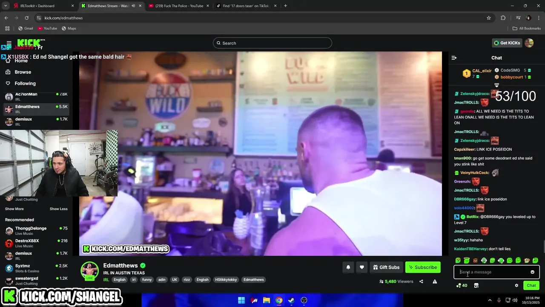Go back to the previous page
This screenshot has height=307, width=545.
(x=6, y=18)
